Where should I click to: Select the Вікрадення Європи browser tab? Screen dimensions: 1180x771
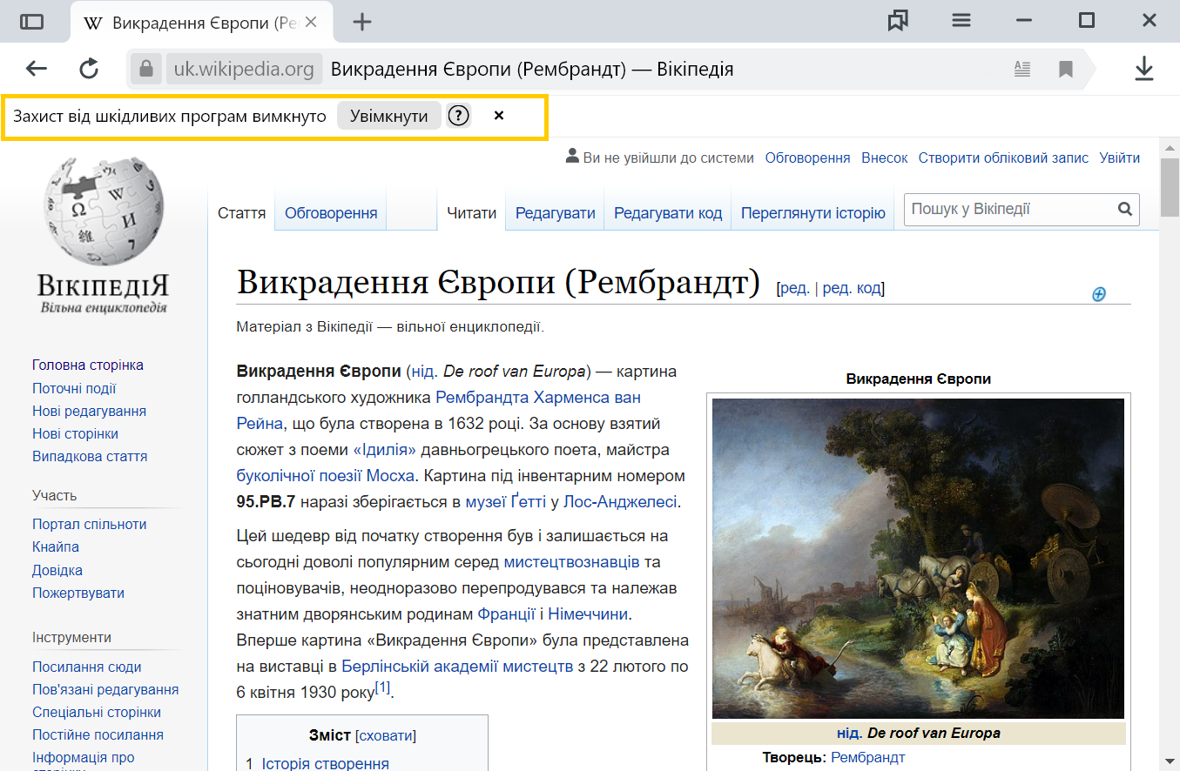(x=200, y=23)
